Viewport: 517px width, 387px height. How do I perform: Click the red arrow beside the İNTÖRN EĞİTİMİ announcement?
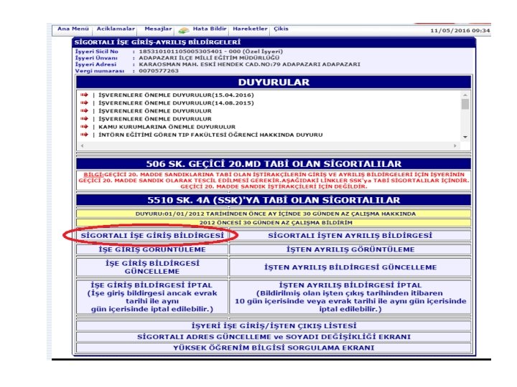85,135
